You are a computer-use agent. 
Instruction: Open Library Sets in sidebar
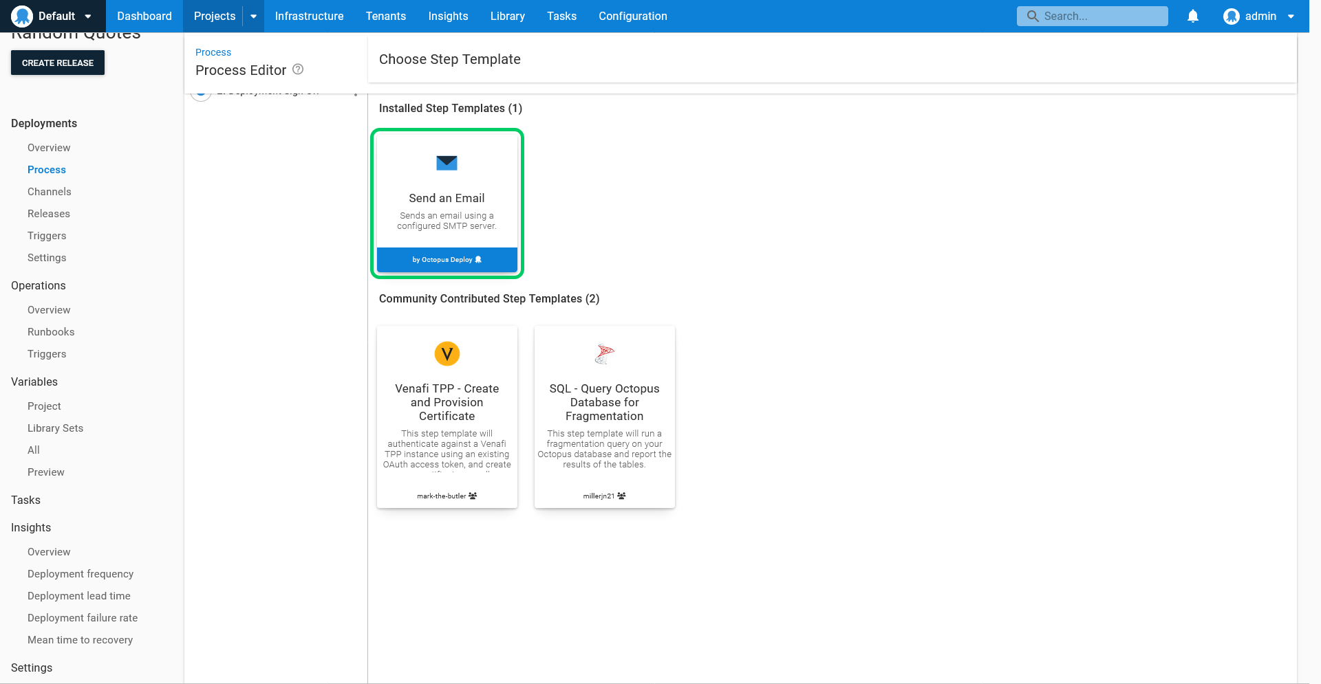(x=55, y=428)
